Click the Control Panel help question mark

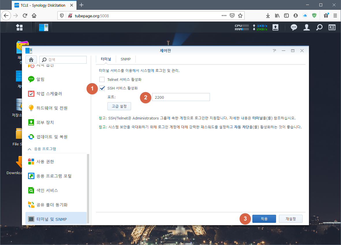(274, 50)
